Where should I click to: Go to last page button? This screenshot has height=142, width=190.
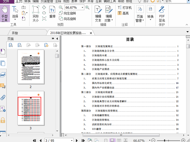(x=83, y=140)
